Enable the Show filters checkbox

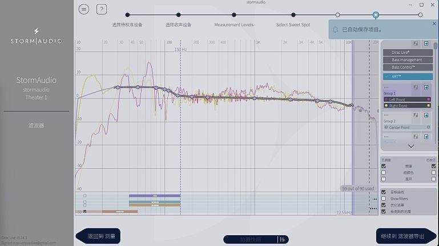click(x=384, y=199)
